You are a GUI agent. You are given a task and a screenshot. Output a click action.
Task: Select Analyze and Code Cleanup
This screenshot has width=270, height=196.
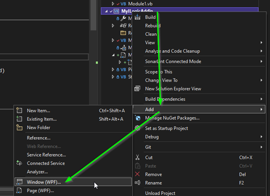(x=172, y=51)
